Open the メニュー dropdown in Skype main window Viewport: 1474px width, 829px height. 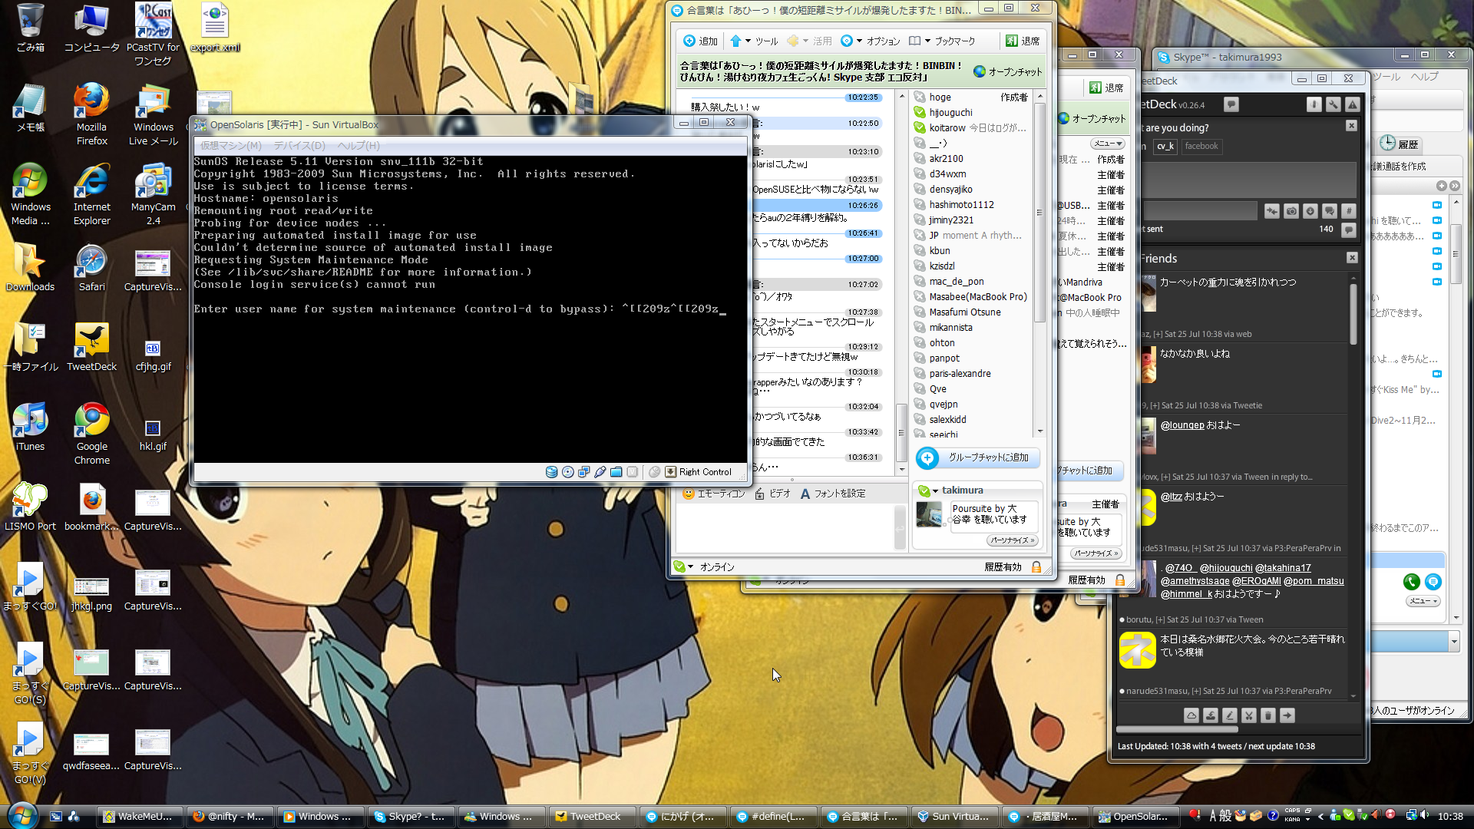tap(1423, 601)
